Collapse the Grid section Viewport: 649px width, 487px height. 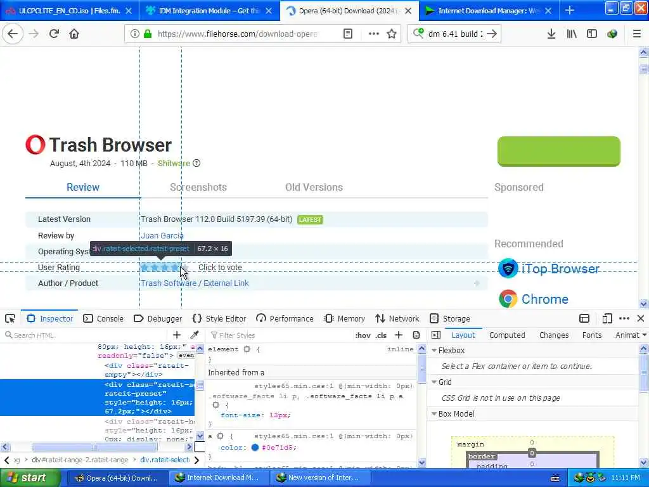coord(434,382)
